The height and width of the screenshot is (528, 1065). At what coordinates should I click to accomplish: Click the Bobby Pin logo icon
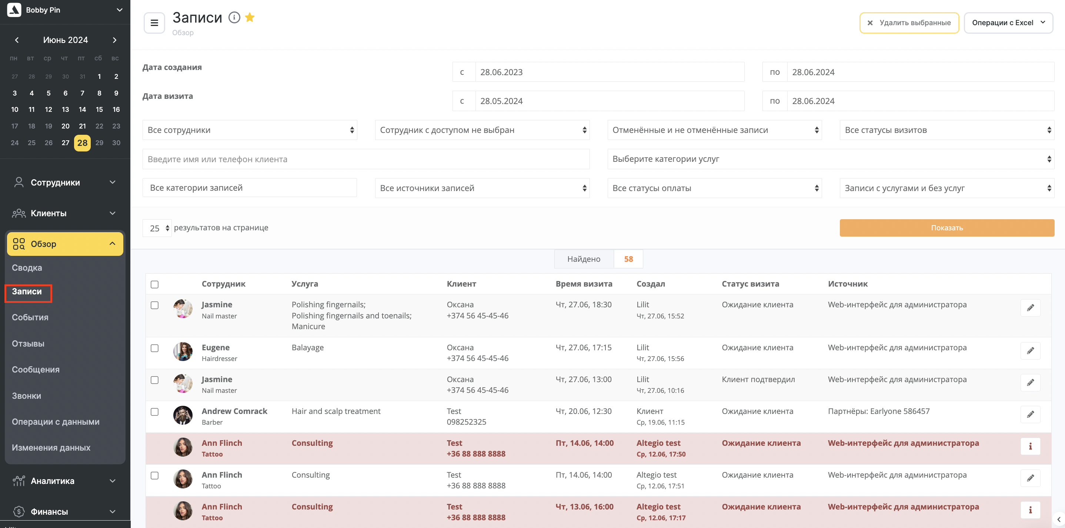pos(14,10)
